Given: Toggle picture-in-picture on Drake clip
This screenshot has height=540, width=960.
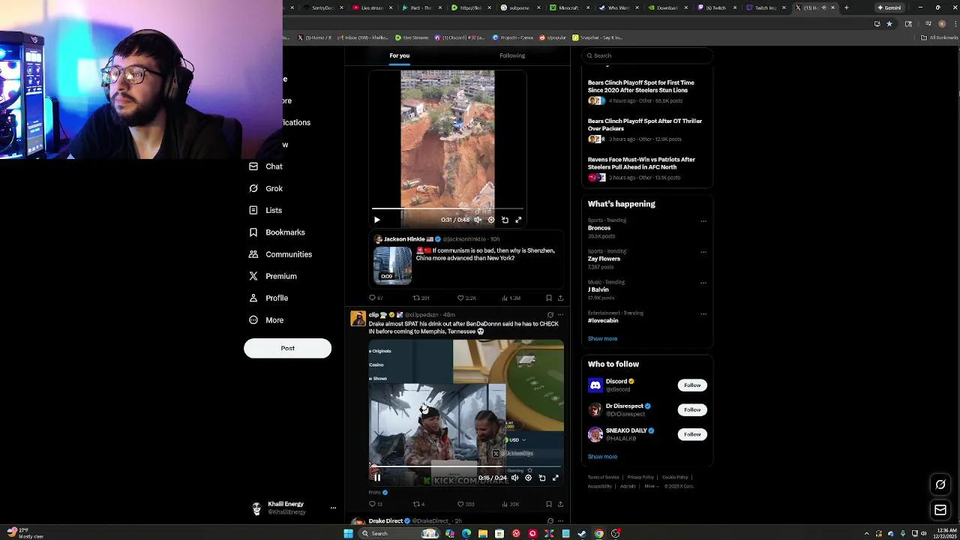Looking at the screenshot, I should click(x=541, y=478).
